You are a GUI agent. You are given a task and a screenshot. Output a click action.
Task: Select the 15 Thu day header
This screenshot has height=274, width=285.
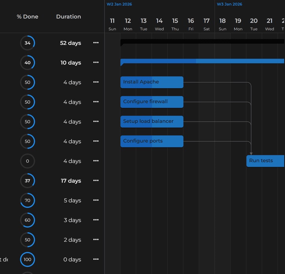pyautogui.click(x=175, y=24)
